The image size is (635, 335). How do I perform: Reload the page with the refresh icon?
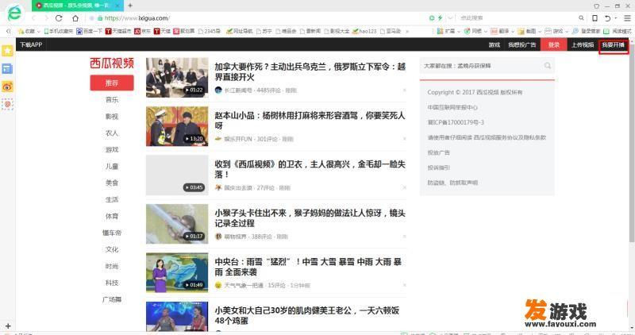[59, 18]
